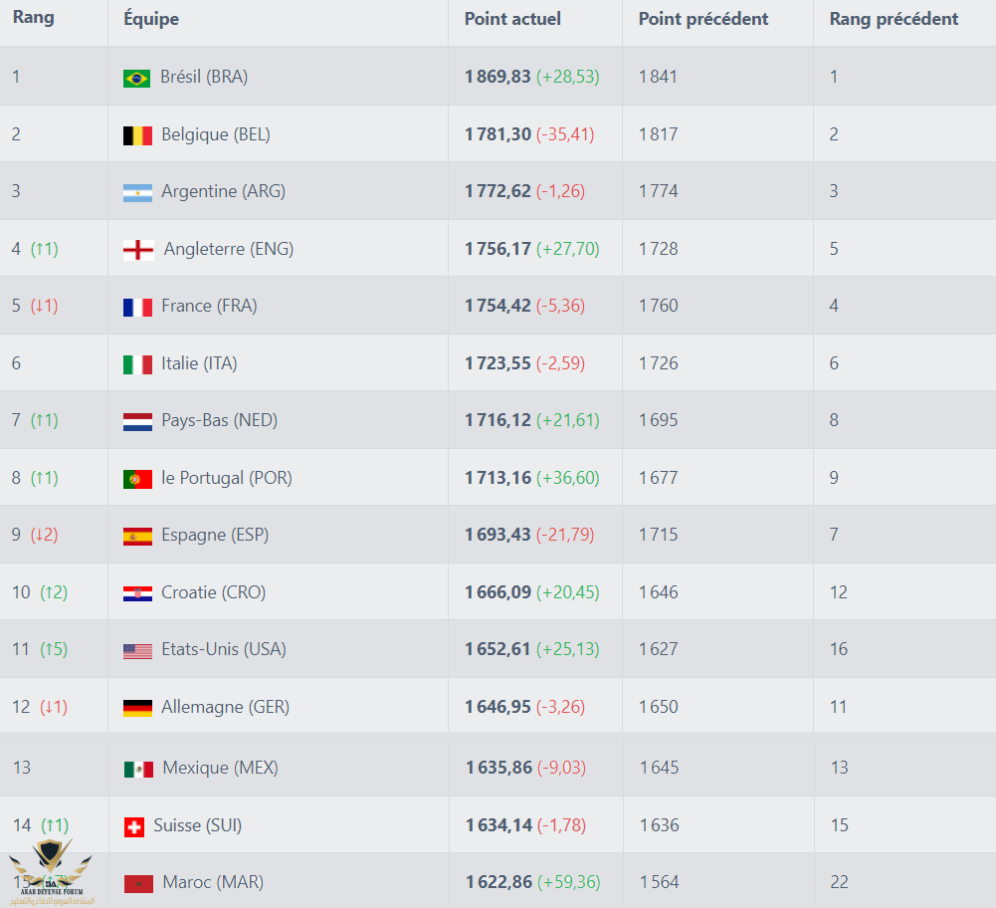Screen dimensions: 996x908
Task: Open the Pays-Bas (NED) team link
Action: pyautogui.click(x=219, y=420)
